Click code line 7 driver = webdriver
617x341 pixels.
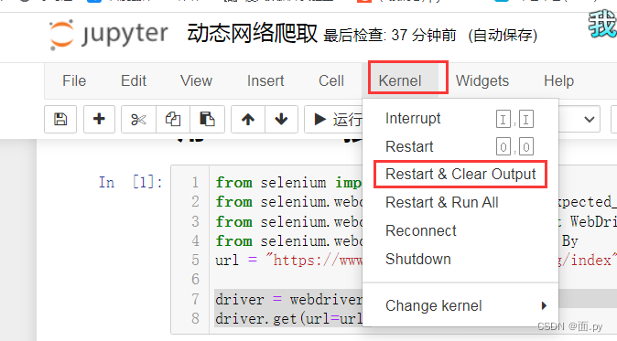coord(289,299)
